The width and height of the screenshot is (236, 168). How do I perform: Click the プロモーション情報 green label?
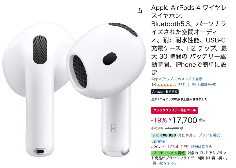(169, 153)
